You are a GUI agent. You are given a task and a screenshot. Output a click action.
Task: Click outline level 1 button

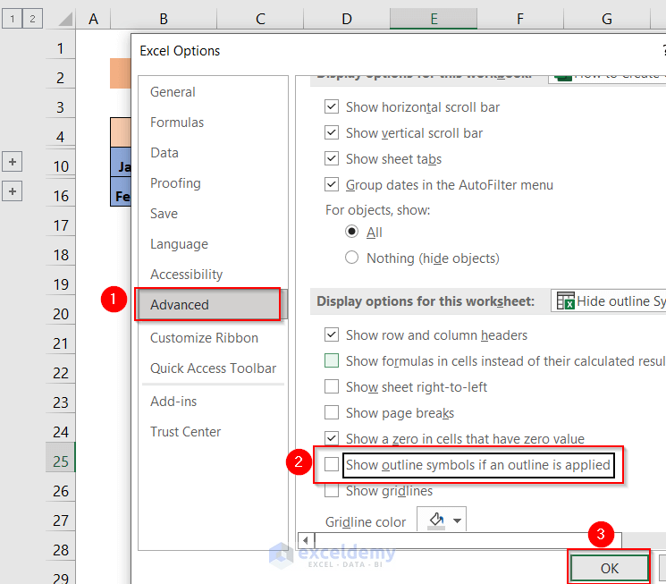click(x=13, y=19)
